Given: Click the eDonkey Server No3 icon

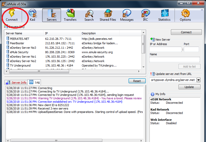Looking at the screenshot, I should [x=8, y=47].
